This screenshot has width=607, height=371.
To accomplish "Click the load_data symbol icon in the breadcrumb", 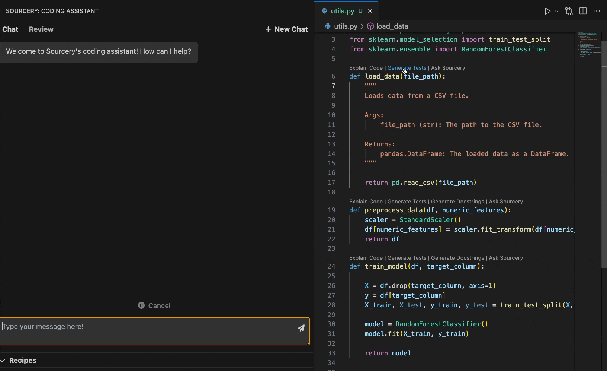I will pyautogui.click(x=370, y=26).
